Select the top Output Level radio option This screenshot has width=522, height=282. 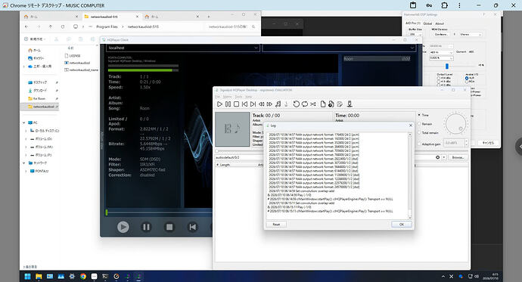tap(439, 78)
